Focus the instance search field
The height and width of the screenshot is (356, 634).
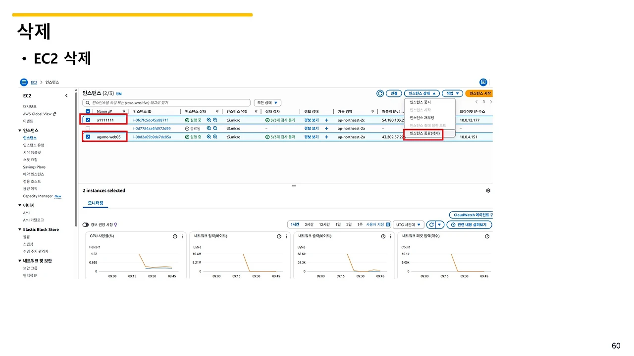[167, 103]
